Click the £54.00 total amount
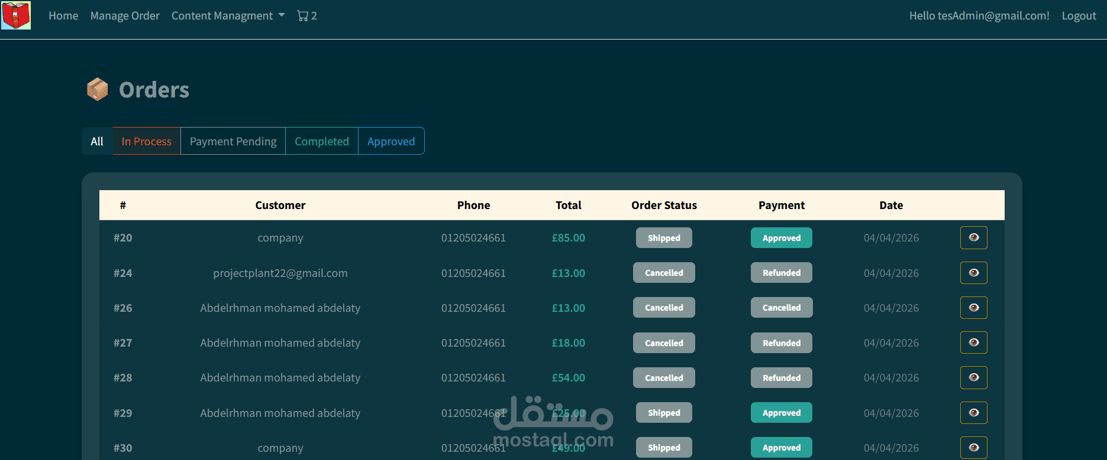This screenshot has height=460, width=1107. pos(568,378)
